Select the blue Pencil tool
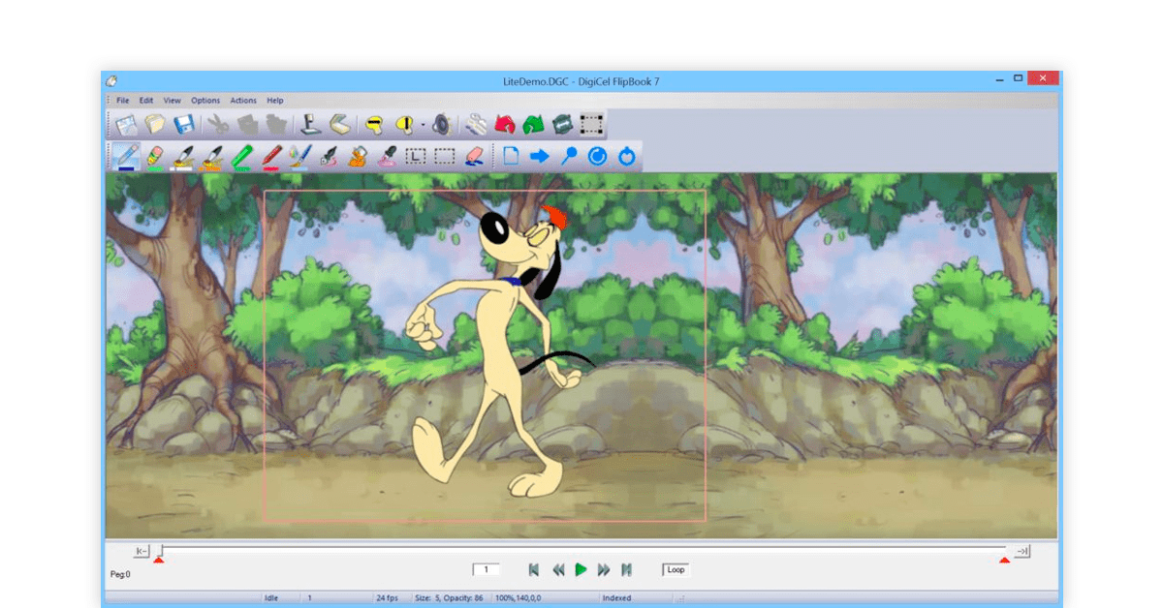This screenshot has width=1163, height=608. (127, 155)
